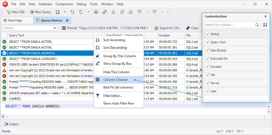
Task: Click the Save icon in toolbar
Action: pyautogui.click(x=96, y=12)
